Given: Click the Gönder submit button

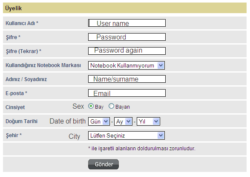Looking at the screenshot, I should click(x=103, y=164).
